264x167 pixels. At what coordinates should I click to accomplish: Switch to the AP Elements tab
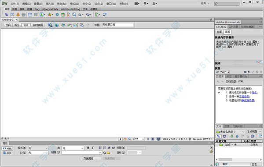click(x=234, y=26)
